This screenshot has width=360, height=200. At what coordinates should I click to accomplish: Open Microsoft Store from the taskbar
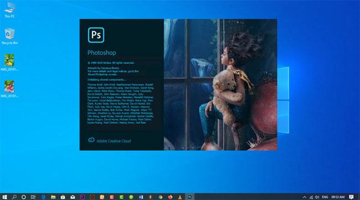(x=63, y=197)
